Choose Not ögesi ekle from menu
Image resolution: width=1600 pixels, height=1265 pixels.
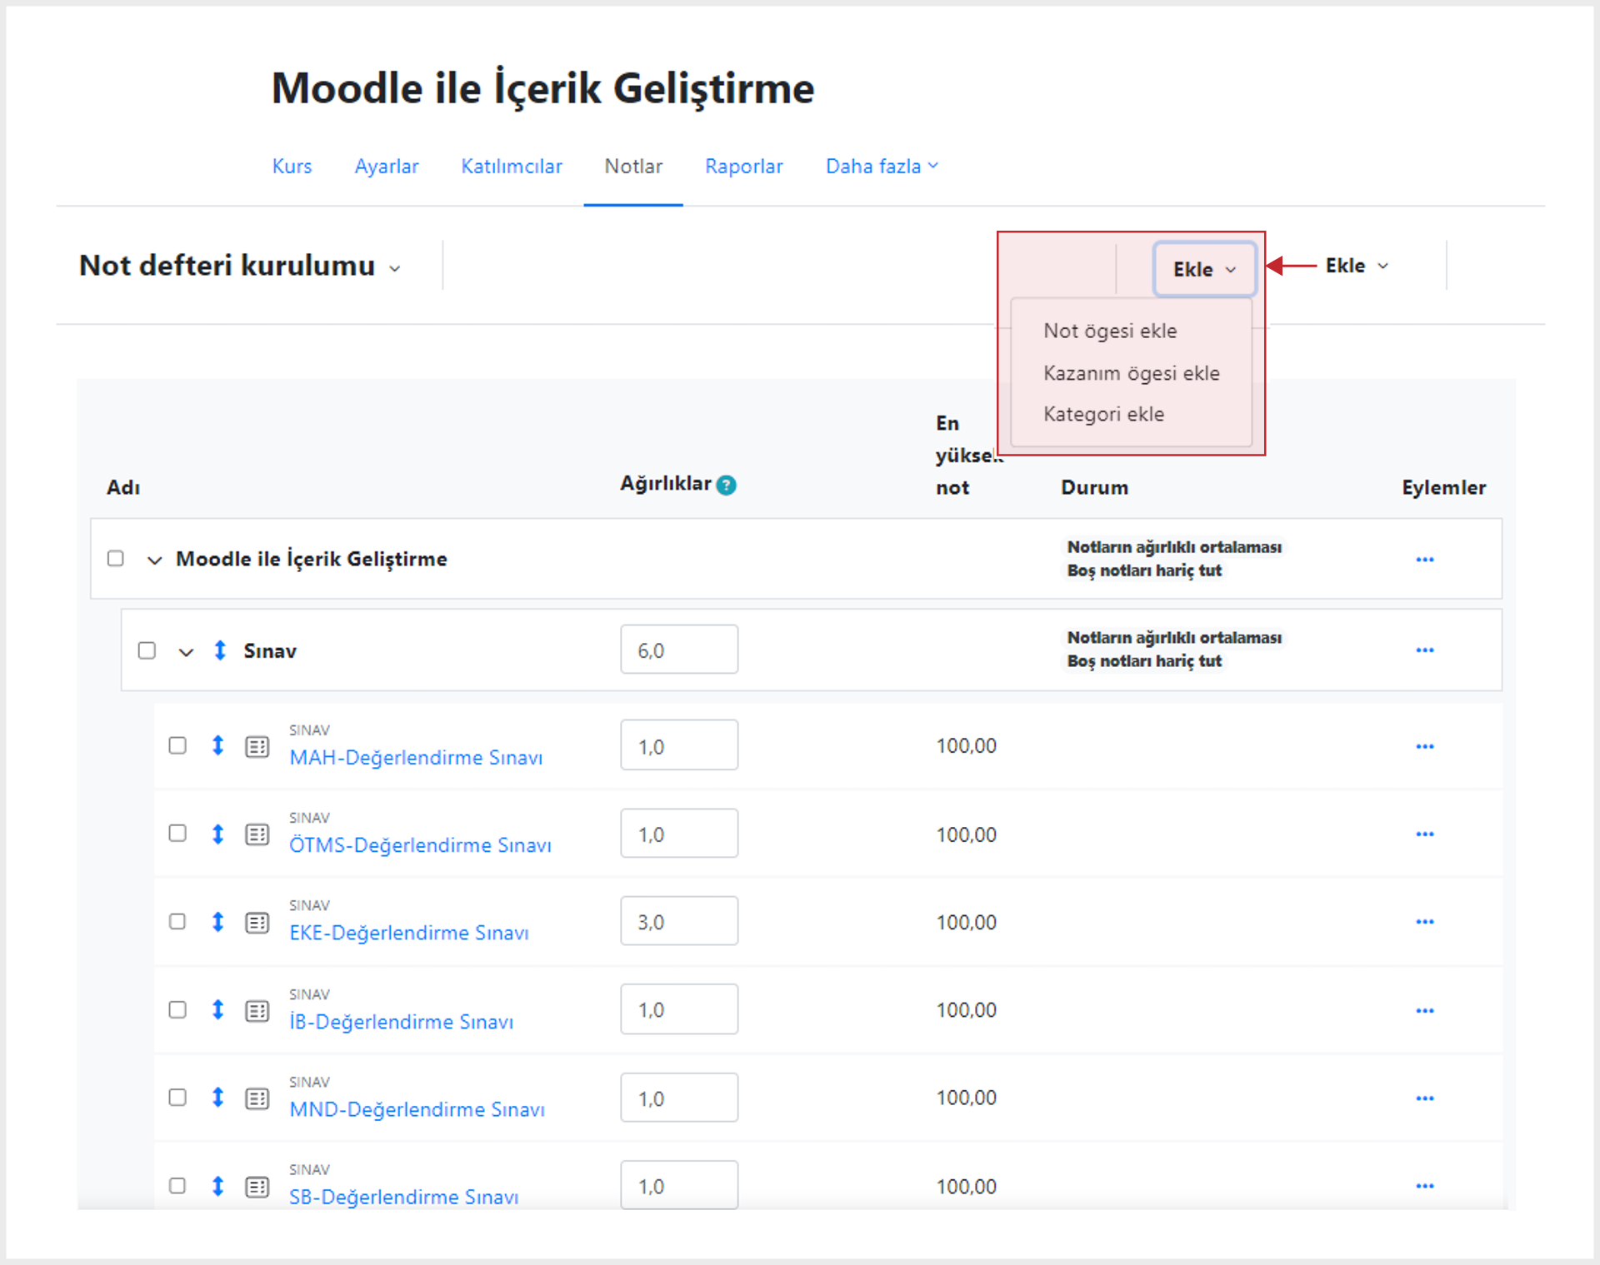pos(1110,331)
